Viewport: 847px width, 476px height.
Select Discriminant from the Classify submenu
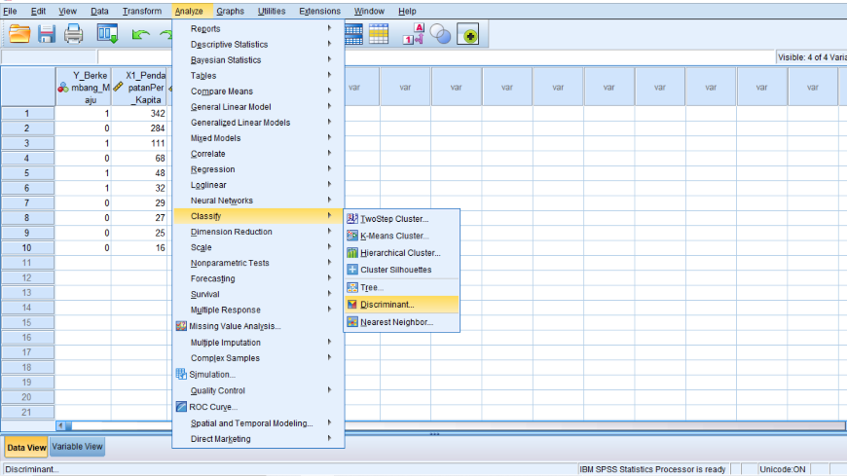tap(387, 305)
